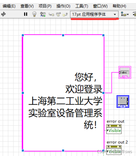Open the 帮助(H) menu
Viewport: 136px width, 156px height.
(x=119, y=6)
